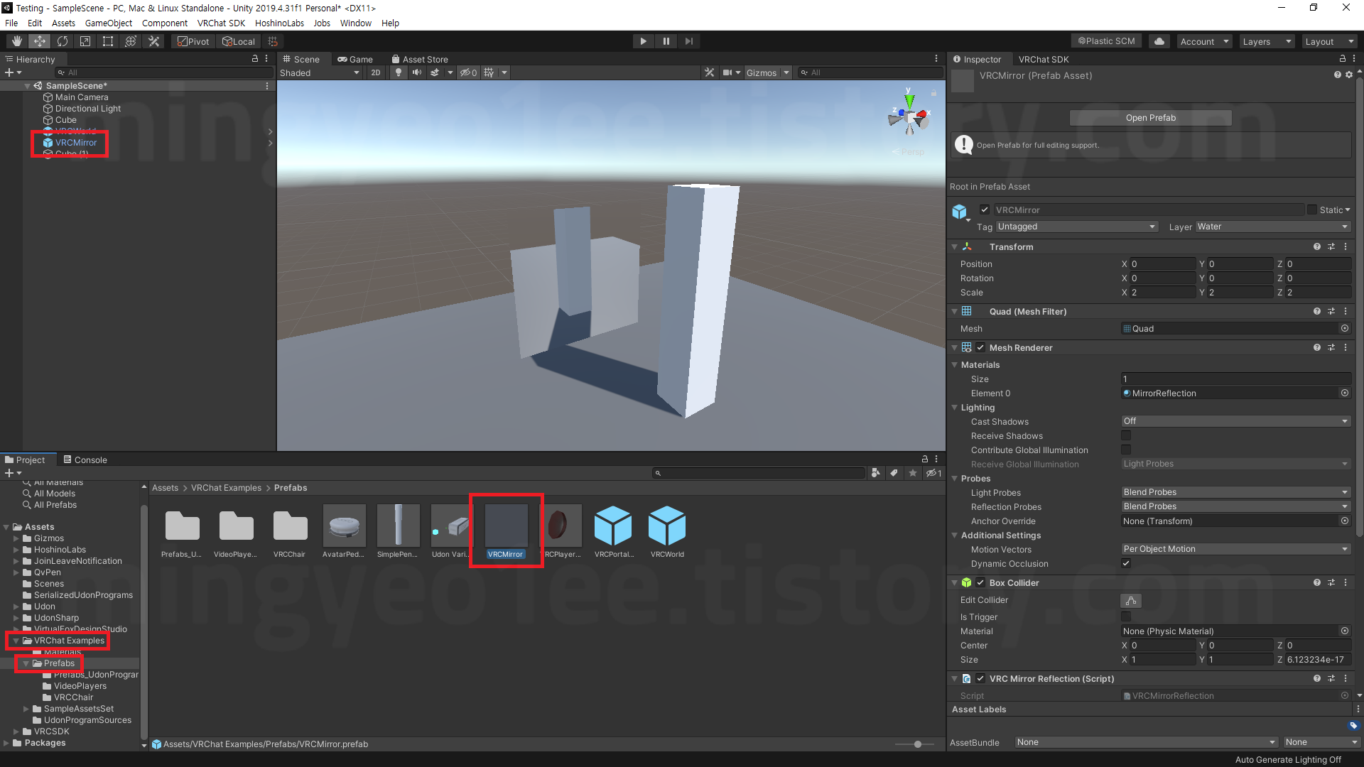Uncheck Dynamic Occlusion checkbox
Screen dimensions: 1364x767
point(1126,564)
